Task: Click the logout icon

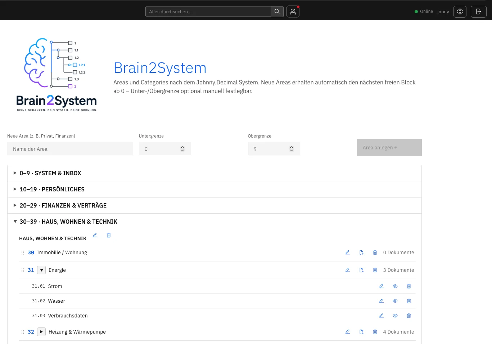Action: (479, 11)
